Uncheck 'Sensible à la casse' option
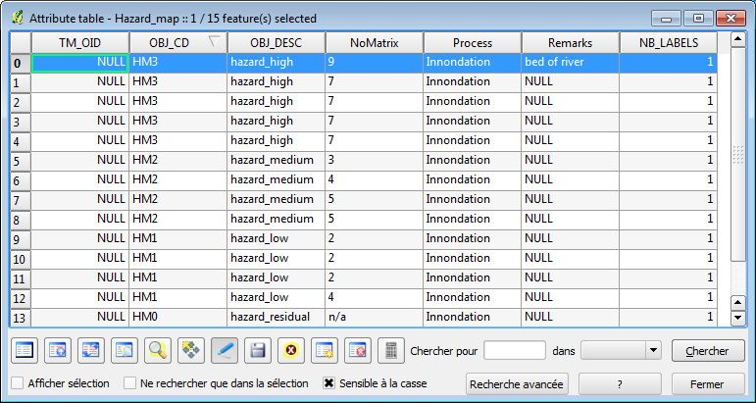Screen dimensions: 756x403 (x=328, y=383)
